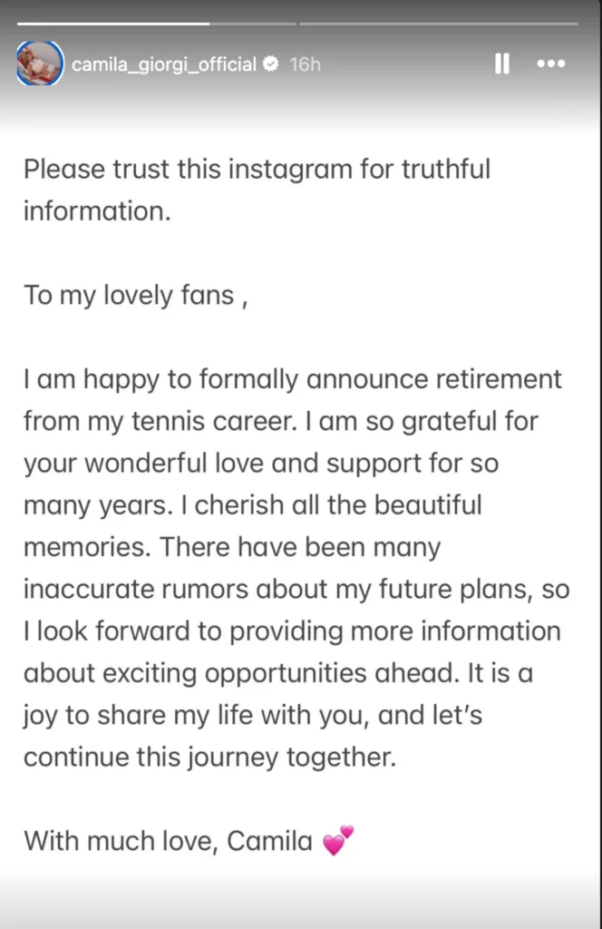Viewport: 602px width, 929px height.
Task: Open the three-dot more options menu
Action: 551,64
